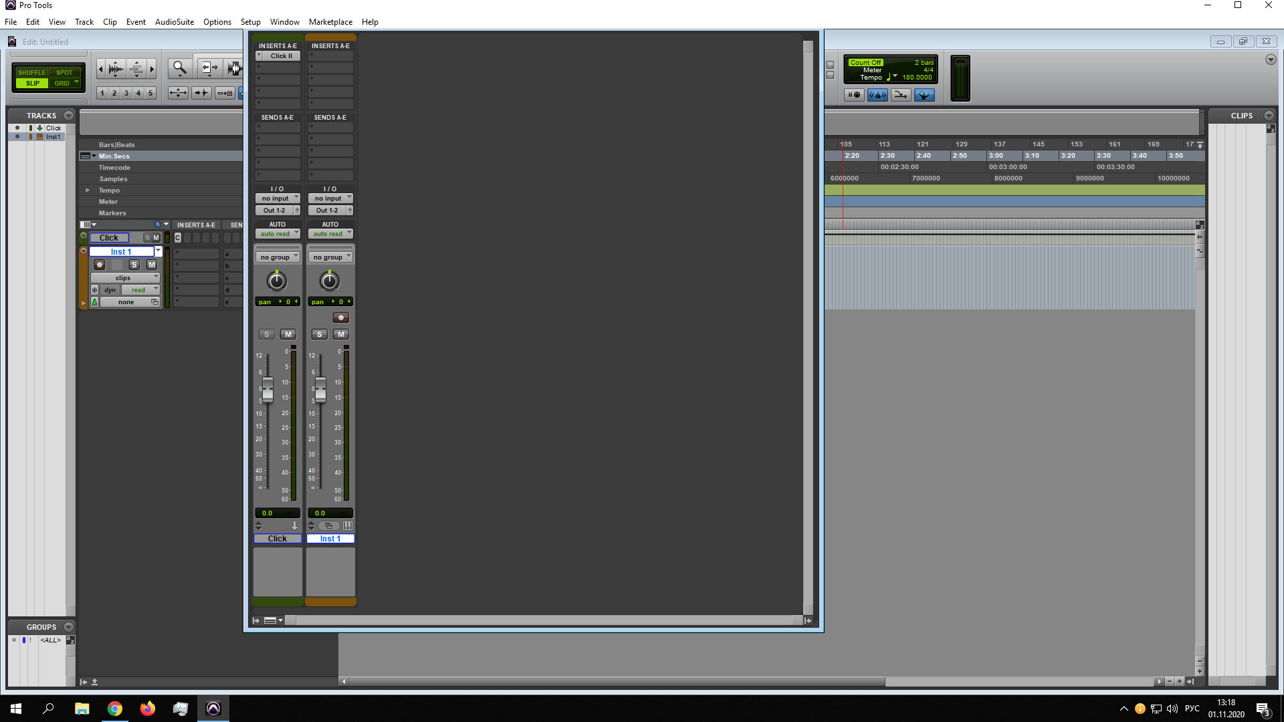1284x722 pixels.
Task: Open Click channel 'auto read' selector
Action: coord(278,234)
